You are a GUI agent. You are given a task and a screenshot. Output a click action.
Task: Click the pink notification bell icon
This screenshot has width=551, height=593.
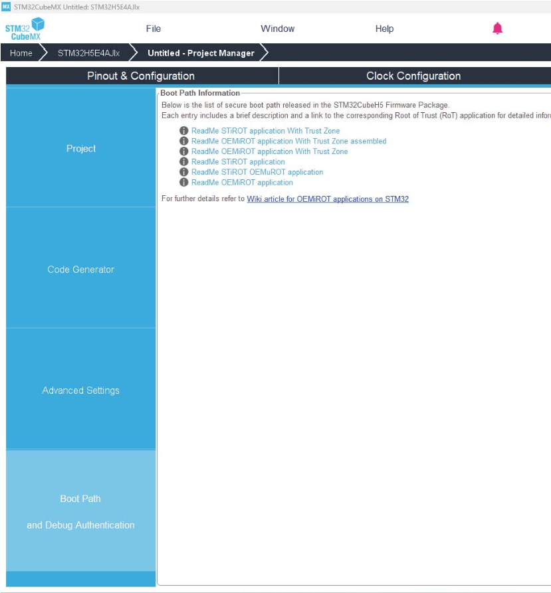(497, 29)
